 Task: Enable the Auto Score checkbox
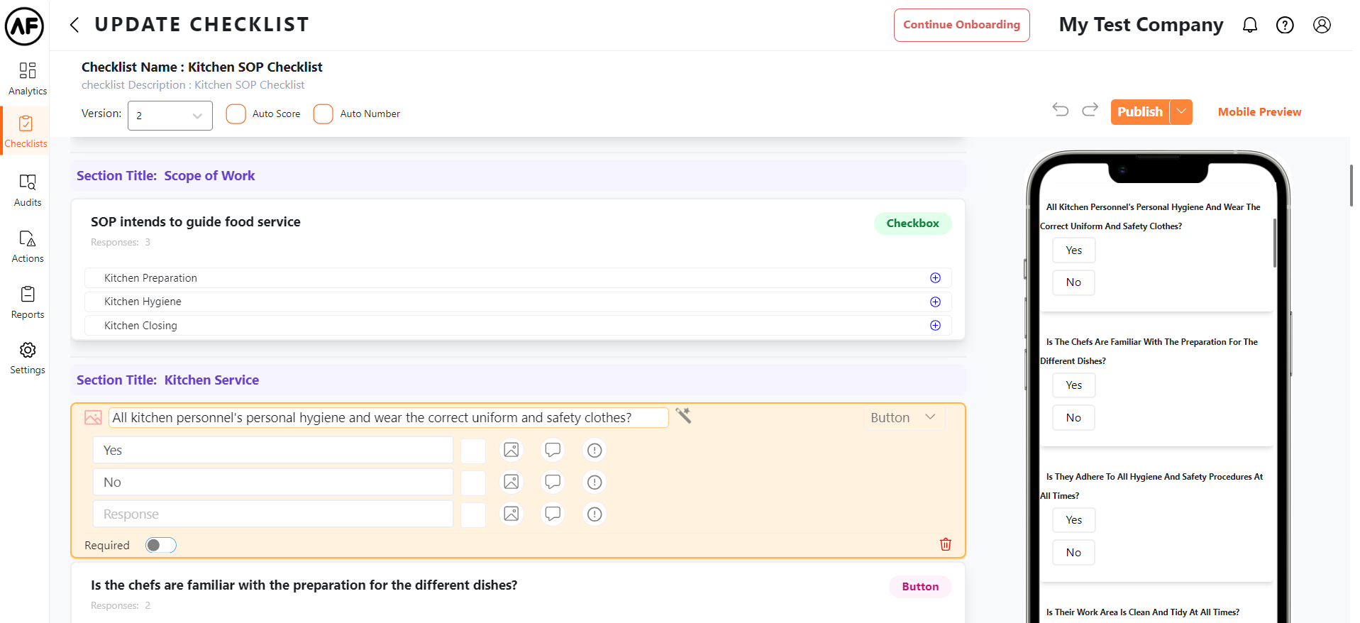236,114
